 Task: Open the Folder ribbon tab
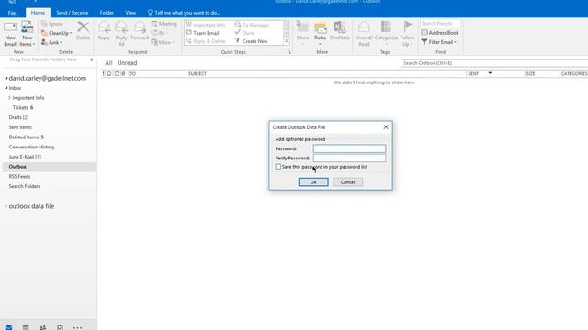(107, 13)
